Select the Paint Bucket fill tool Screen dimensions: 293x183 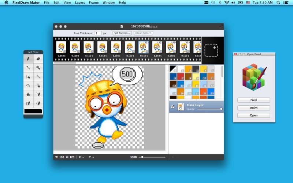coord(29,94)
